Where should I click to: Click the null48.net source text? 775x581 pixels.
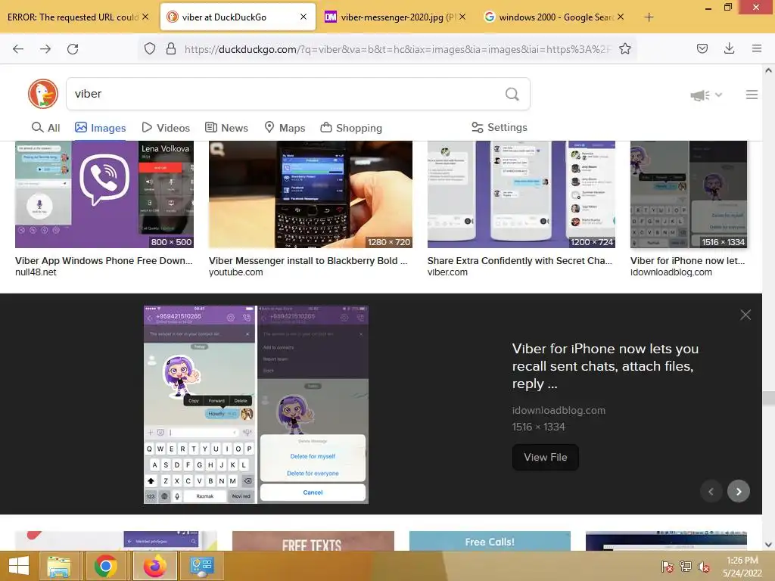pyautogui.click(x=36, y=272)
